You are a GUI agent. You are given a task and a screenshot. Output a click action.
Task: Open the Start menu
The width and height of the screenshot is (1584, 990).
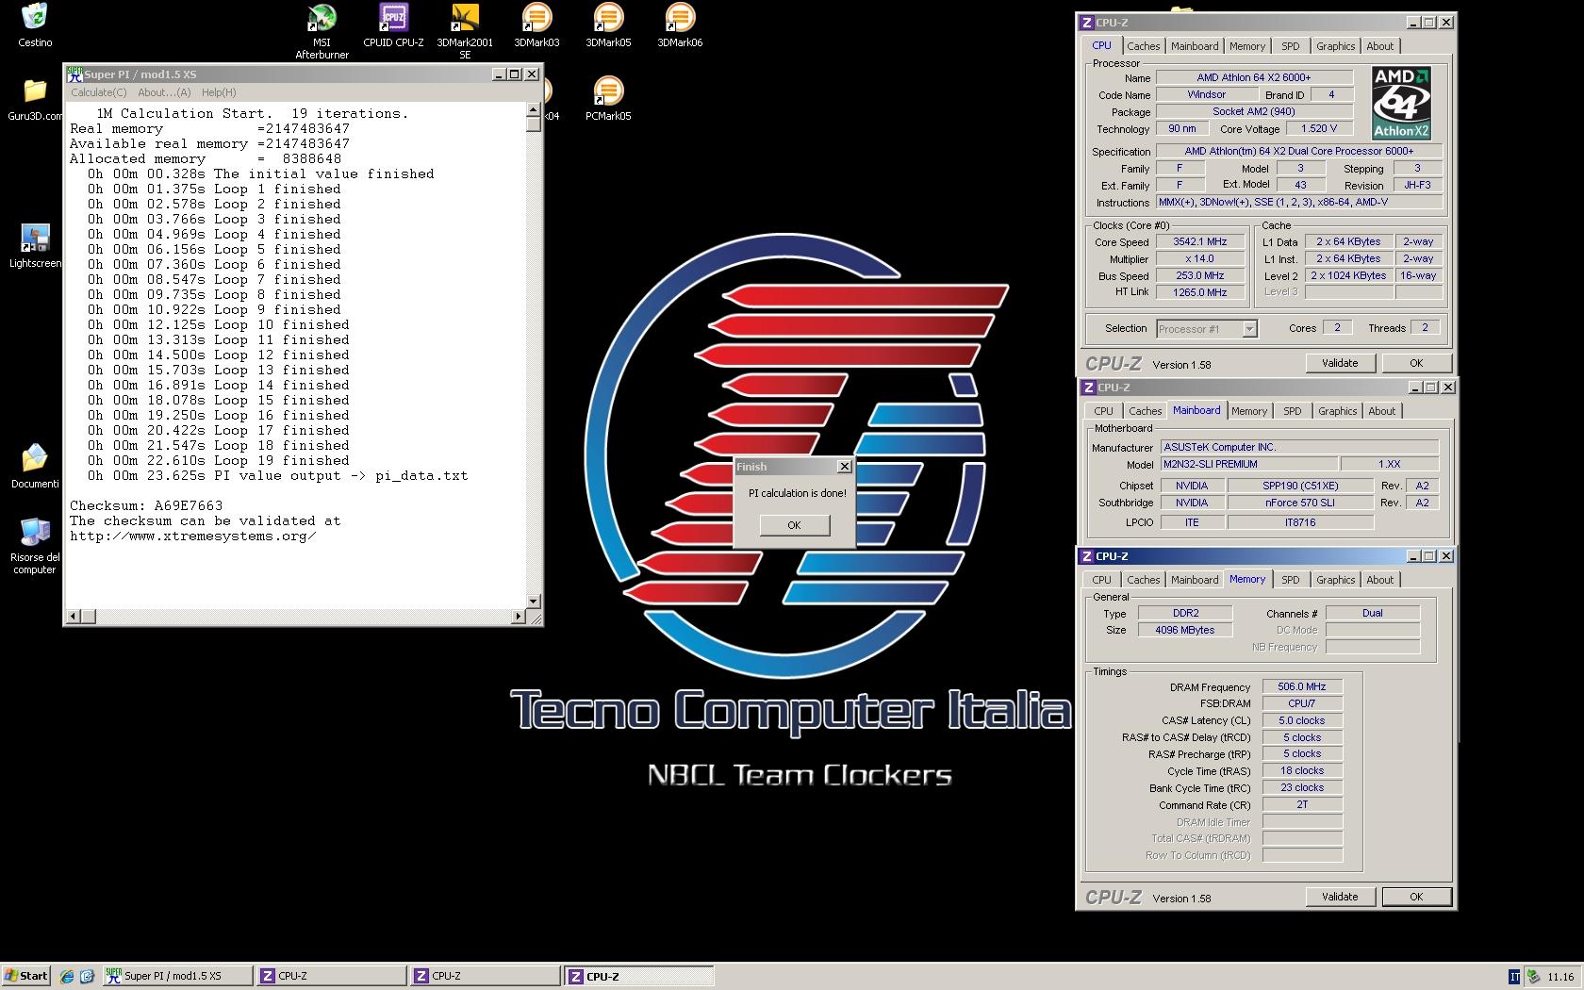click(x=25, y=976)
